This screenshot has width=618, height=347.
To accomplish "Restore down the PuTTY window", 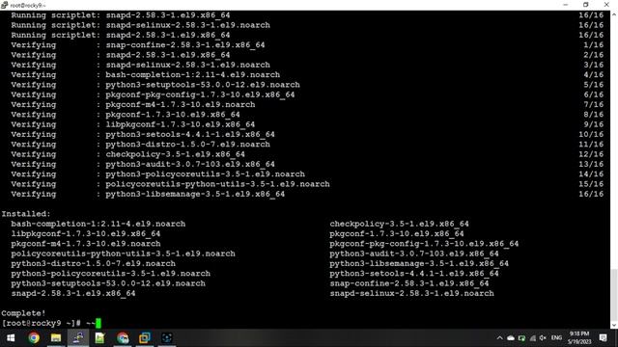I will tap(586, 5).
